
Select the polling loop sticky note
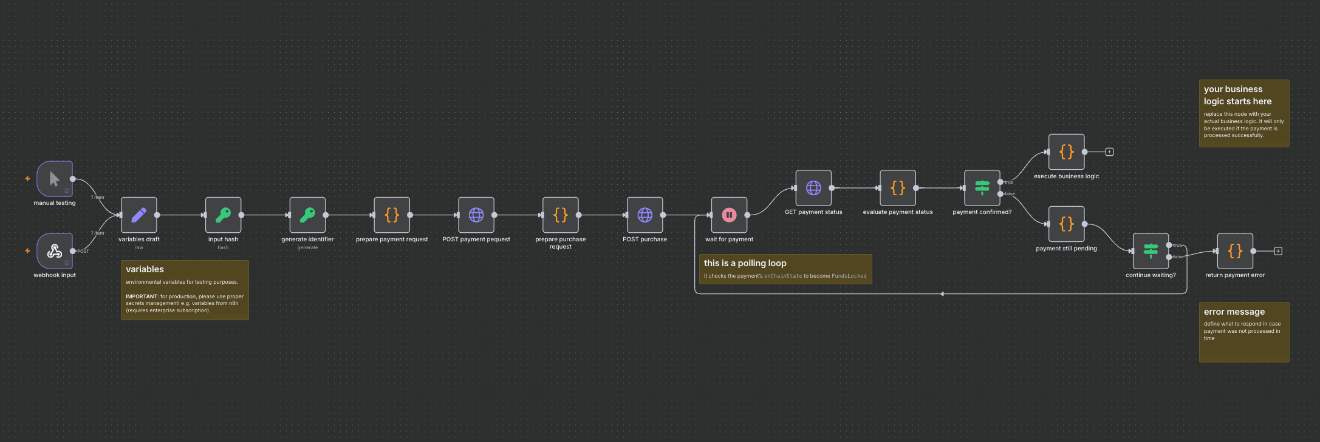click(785, 269)
